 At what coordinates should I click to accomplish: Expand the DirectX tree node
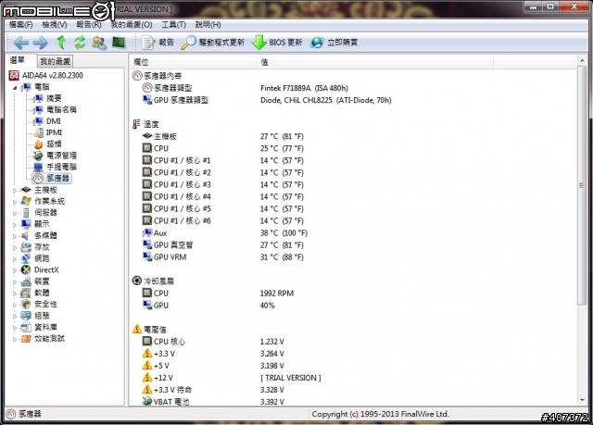[15, 270]
